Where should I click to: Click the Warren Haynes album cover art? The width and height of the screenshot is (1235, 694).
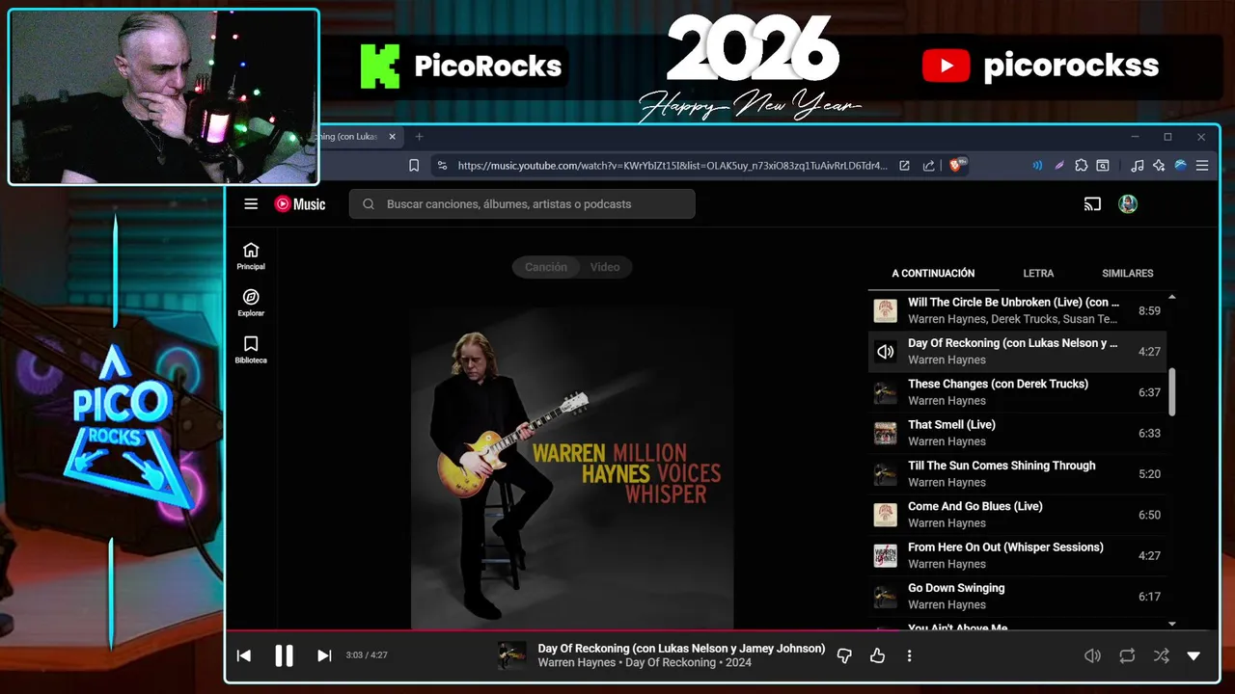tap(572, 468)
